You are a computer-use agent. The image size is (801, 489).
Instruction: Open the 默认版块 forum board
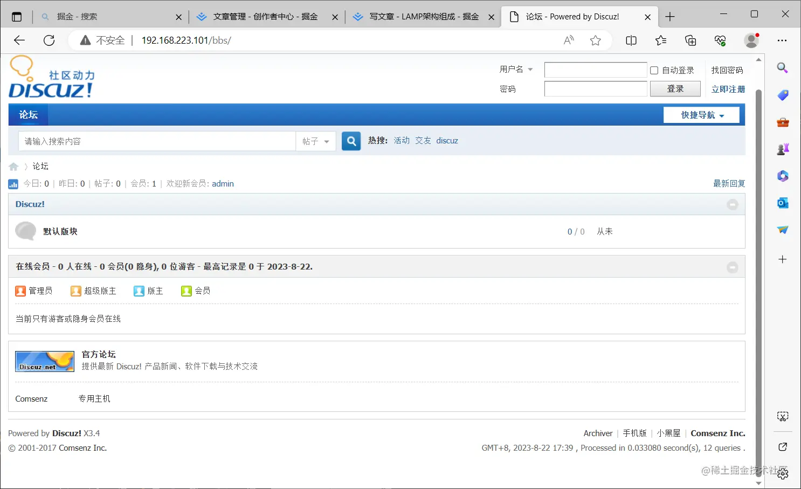click(60, 231)
